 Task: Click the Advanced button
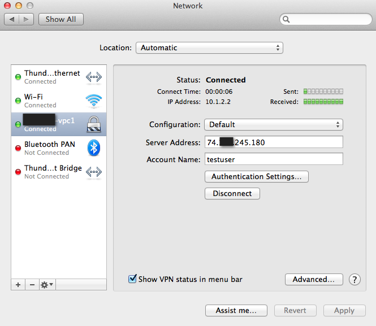[x=314, y=279]
